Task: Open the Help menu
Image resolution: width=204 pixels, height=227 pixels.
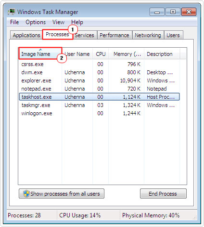Action: pos(77,22)
